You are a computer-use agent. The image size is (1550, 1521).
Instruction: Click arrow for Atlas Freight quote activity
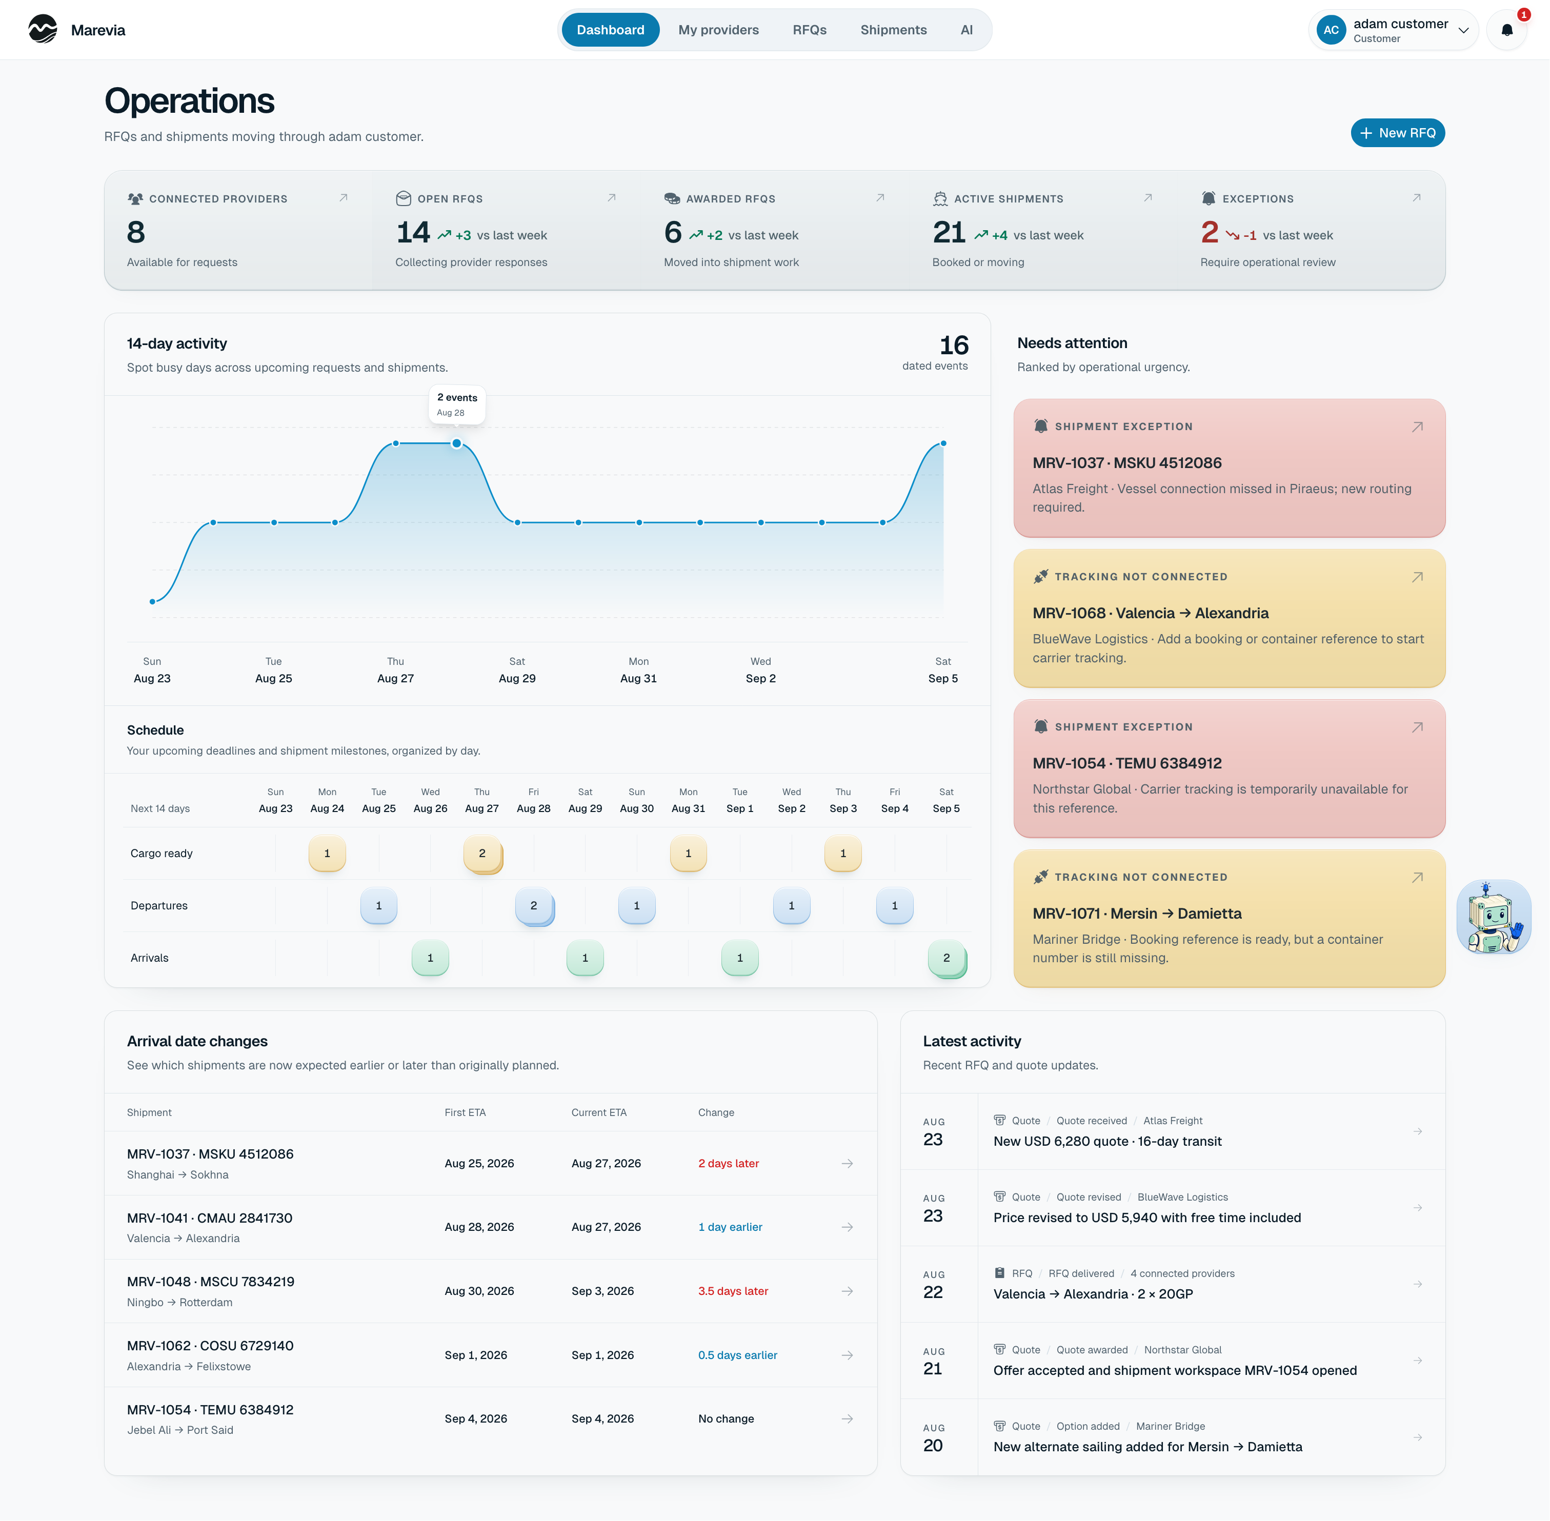[1417, 1131]
